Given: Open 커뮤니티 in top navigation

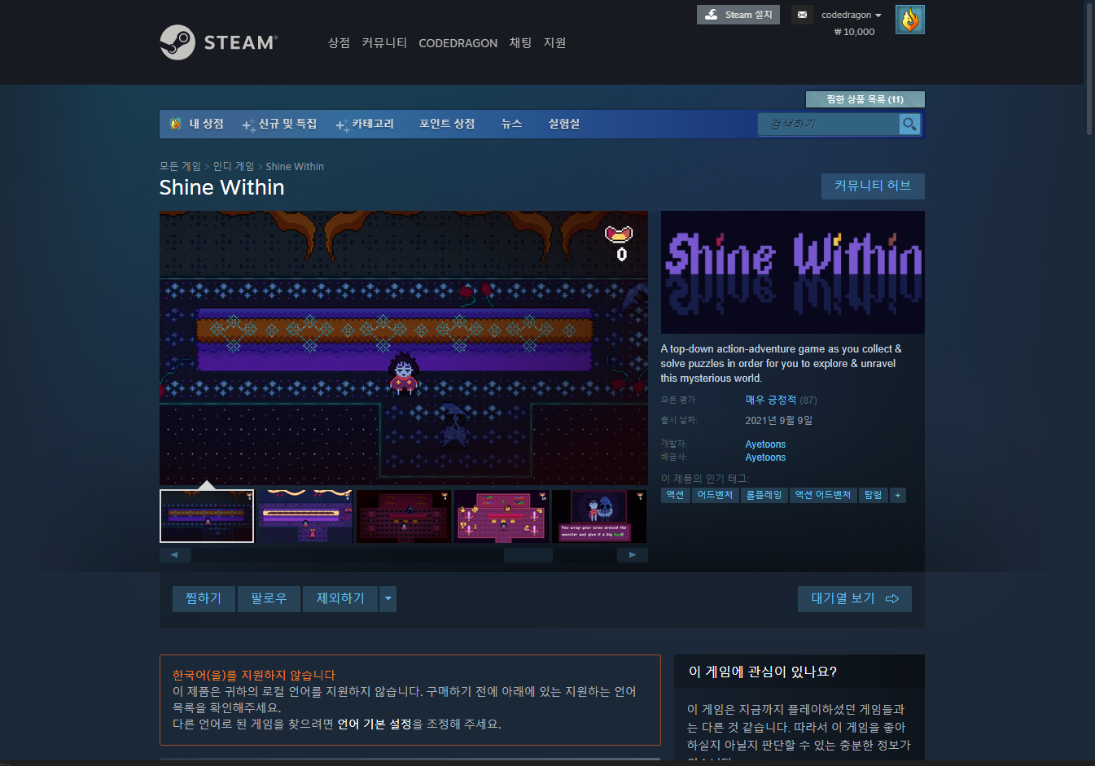Looking at the screenshot, I should coord(384,42).
